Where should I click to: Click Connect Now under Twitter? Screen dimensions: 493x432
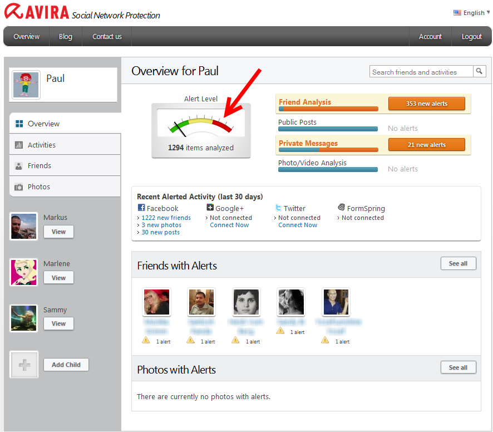point(298,225)
